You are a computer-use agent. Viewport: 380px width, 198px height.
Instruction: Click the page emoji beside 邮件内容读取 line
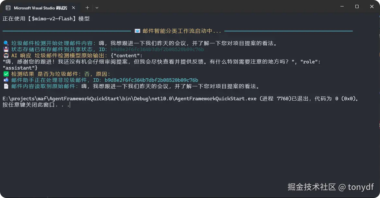click(6, 86)
